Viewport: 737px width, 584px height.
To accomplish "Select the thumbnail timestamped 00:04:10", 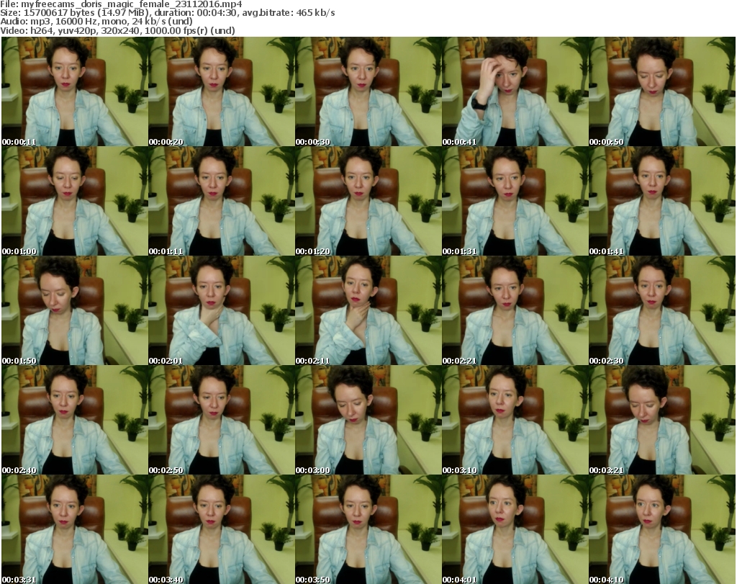I will (662, 529).
